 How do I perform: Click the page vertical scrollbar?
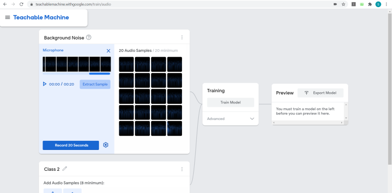point(390,90)
